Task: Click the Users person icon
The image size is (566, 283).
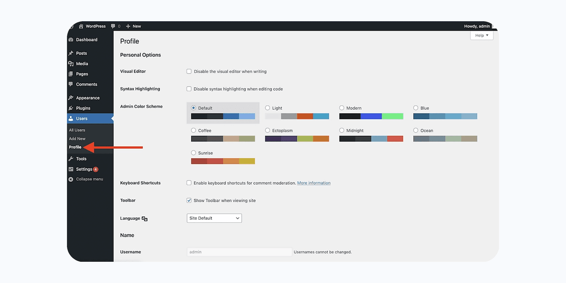Action: coord(71,119)
